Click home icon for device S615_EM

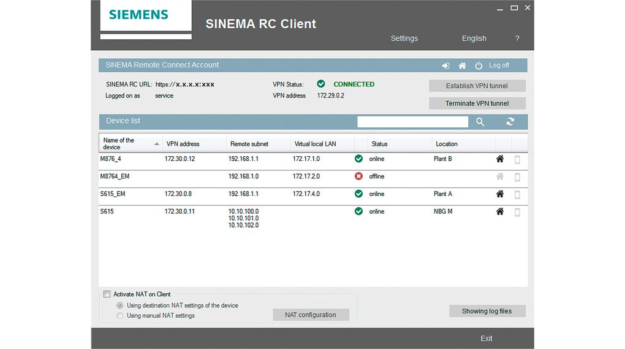tap(500, 193)
